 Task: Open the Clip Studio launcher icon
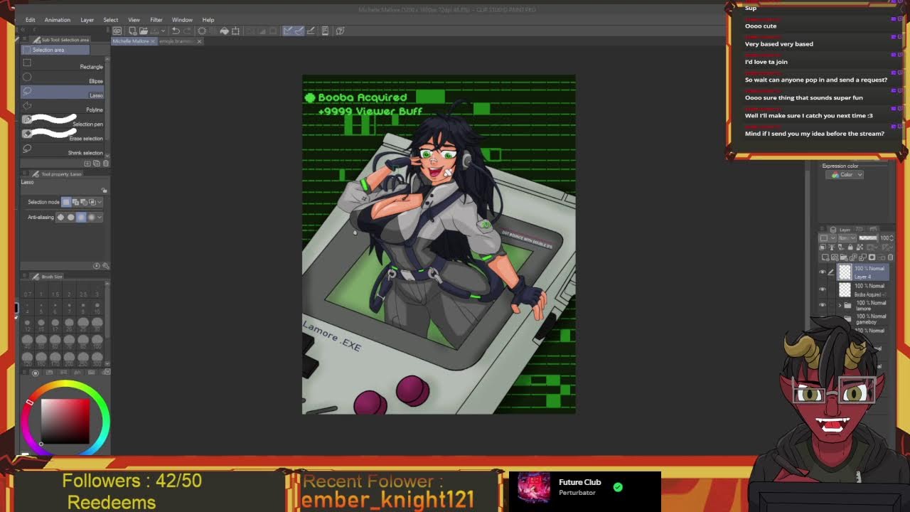(x=117, y=31)
